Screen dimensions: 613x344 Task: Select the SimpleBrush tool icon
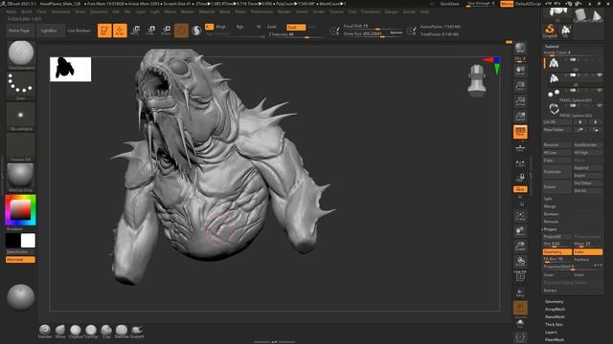(x=550, y=31)
